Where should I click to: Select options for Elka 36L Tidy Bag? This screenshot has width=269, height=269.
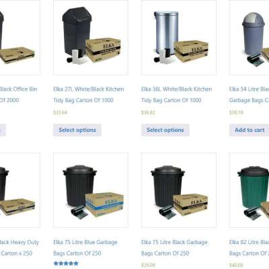coord(165,130)
